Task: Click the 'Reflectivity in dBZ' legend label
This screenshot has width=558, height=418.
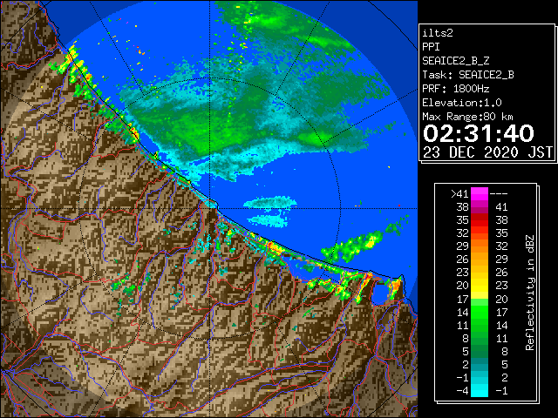Action: click(x=529, y=293)
